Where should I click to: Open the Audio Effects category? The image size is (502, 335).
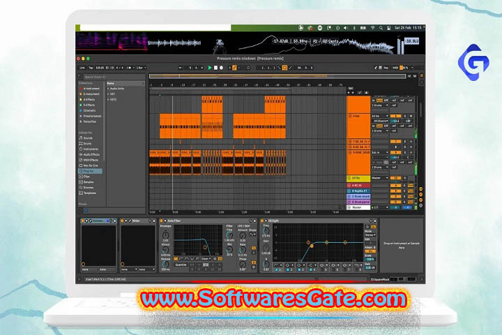[91, 154]
